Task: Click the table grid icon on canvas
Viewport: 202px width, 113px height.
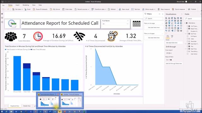Action: (x=137, y=24)
